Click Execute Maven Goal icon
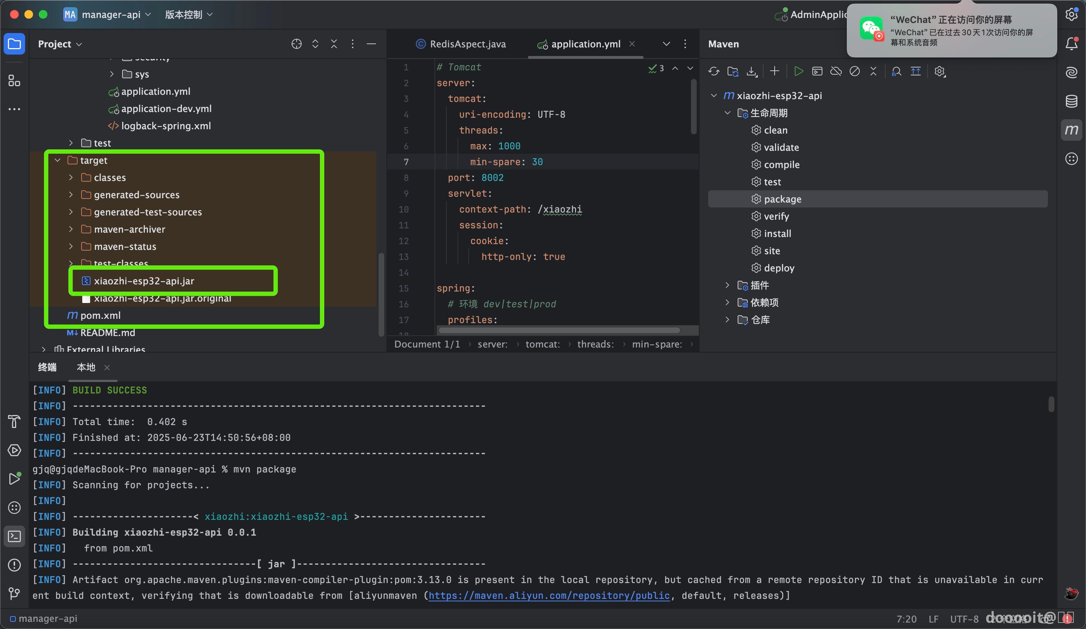 [x=817, y=71]
